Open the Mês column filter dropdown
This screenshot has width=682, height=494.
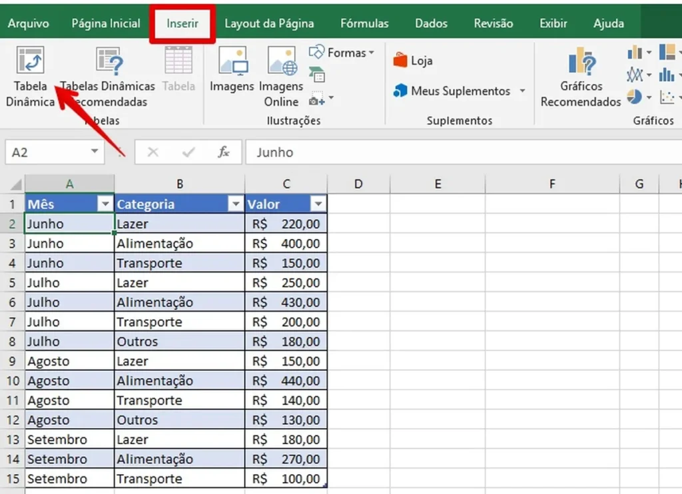point(106,204)
